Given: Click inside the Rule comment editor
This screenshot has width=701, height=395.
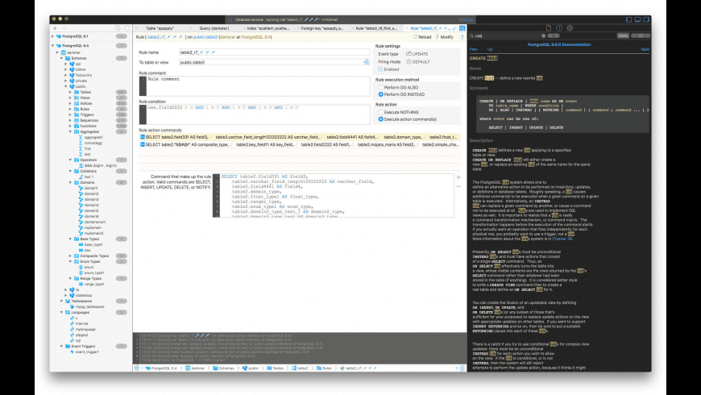Looking at the screenshot, I should point(255,86).
